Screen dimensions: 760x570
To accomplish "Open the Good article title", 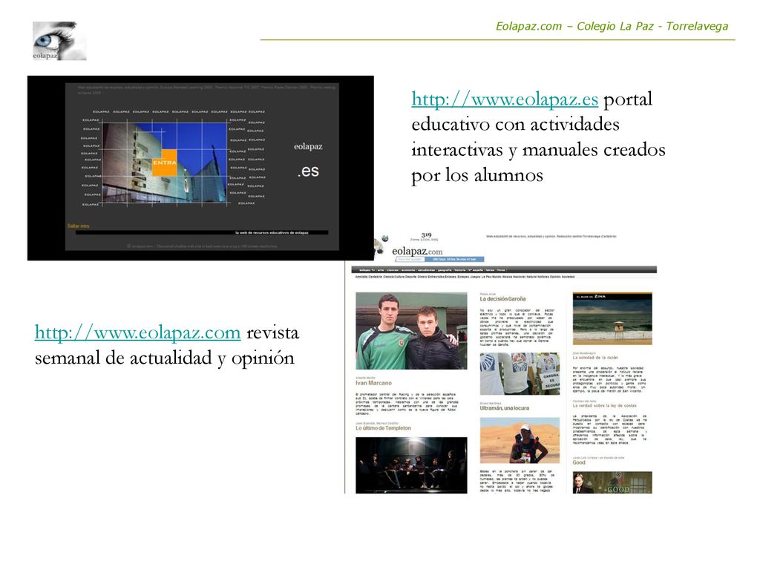I will tap(579, 462).
